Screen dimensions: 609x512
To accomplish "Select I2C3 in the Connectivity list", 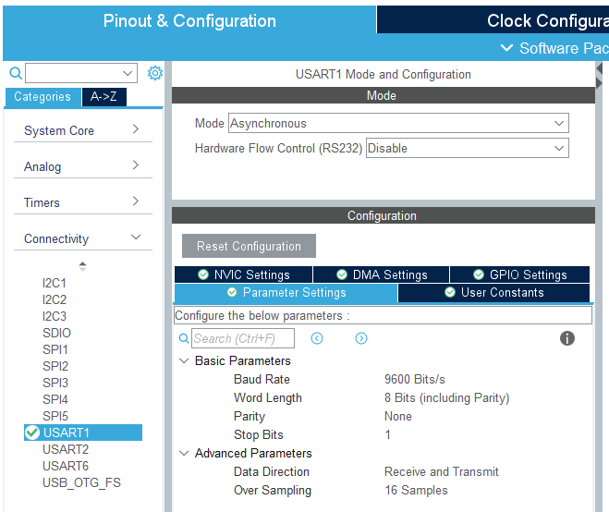I will (55, 316).
